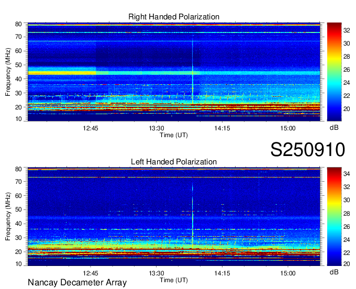Click the 50 MHz tick label on the top plot

(x=18, y=64)
